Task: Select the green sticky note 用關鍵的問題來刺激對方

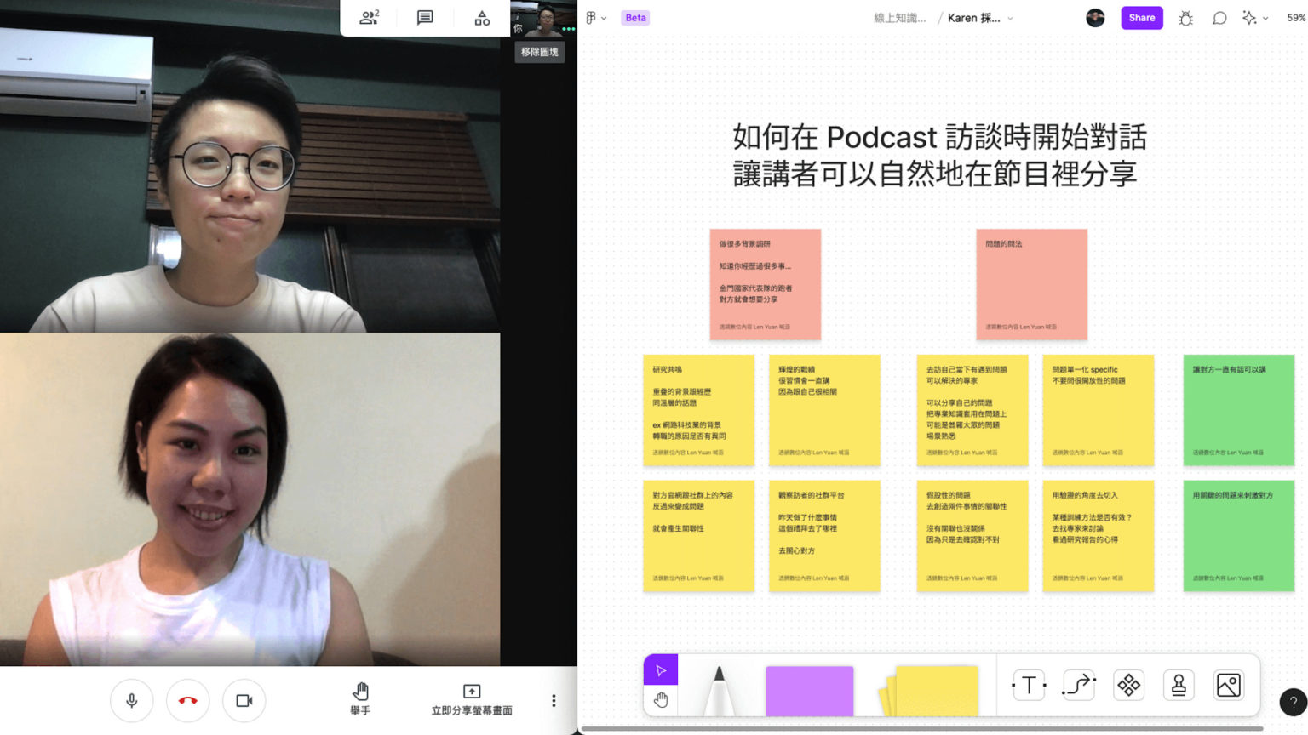Action: click(1239, 536)
